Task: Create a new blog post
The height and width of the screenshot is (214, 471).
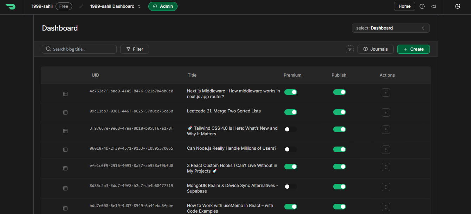Action: pyautogui.click(x=413, y=49)
